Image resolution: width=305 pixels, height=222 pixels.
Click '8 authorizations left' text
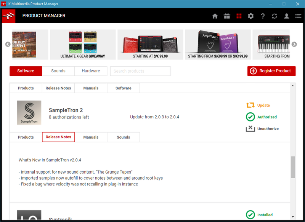pos(69,117)
